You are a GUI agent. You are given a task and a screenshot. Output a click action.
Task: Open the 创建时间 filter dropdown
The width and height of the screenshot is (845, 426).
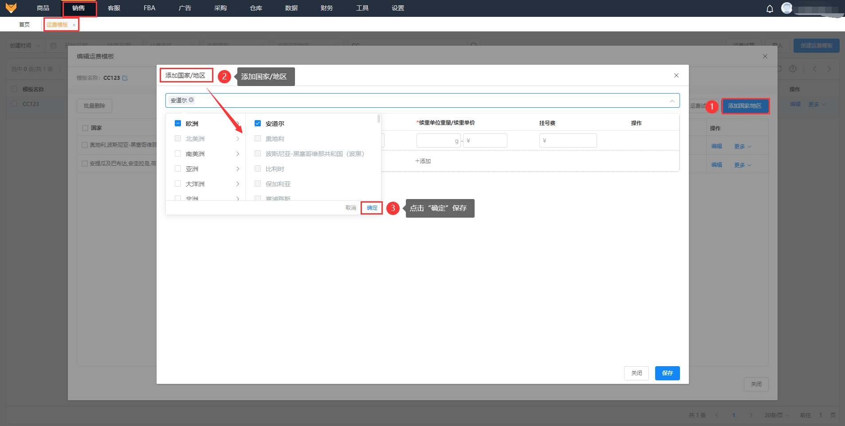(25, 46)
